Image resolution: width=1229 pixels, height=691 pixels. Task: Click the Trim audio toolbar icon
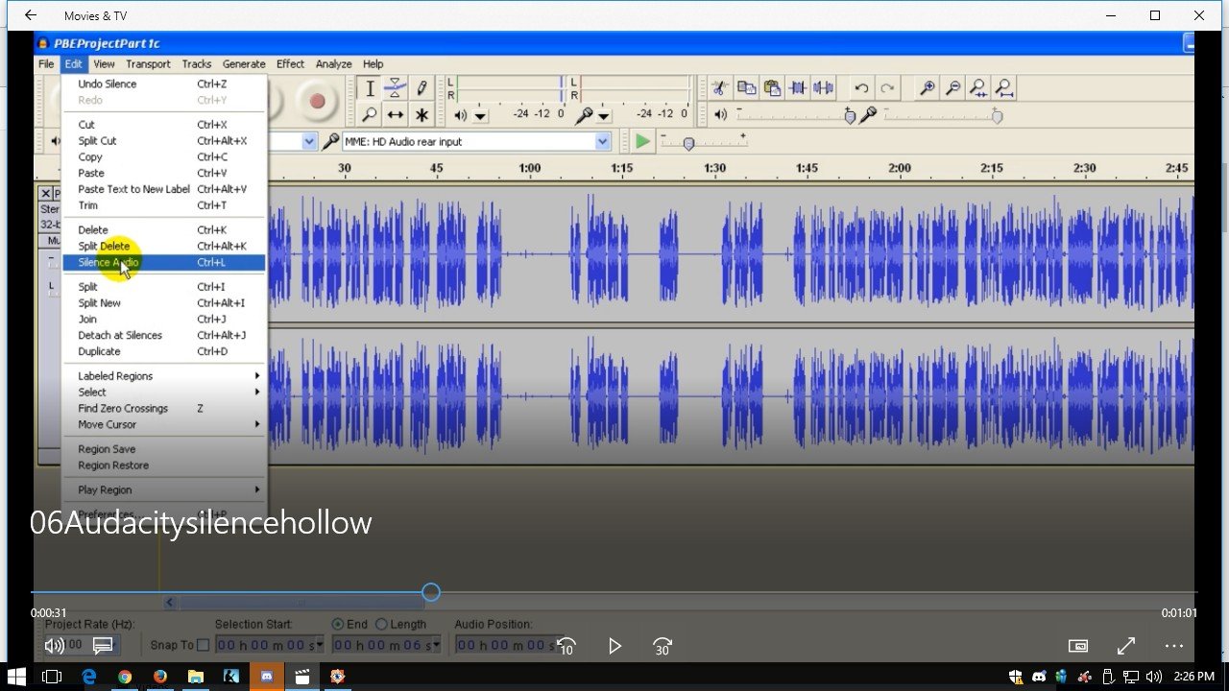[798, 88]
